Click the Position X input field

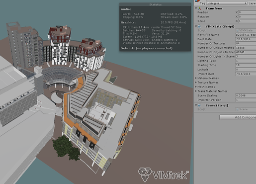247,12
